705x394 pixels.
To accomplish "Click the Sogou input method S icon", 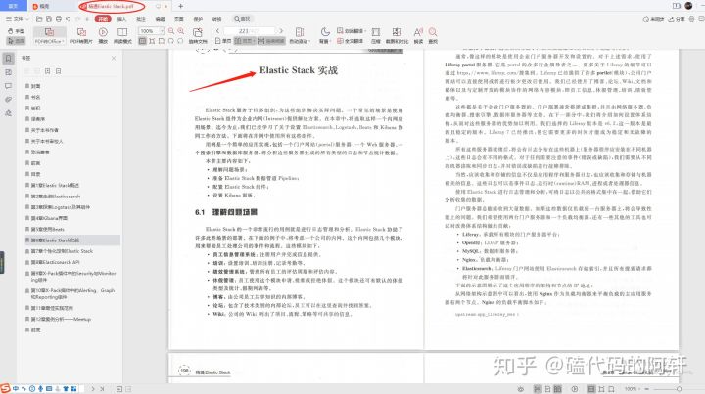I will pyautogui.click(x=5, y=388).
